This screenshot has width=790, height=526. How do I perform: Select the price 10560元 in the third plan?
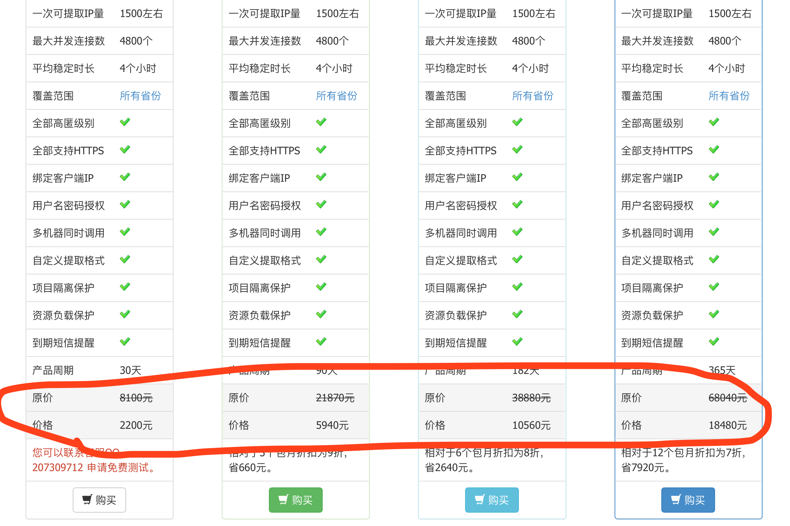click(x=531, y=425)
